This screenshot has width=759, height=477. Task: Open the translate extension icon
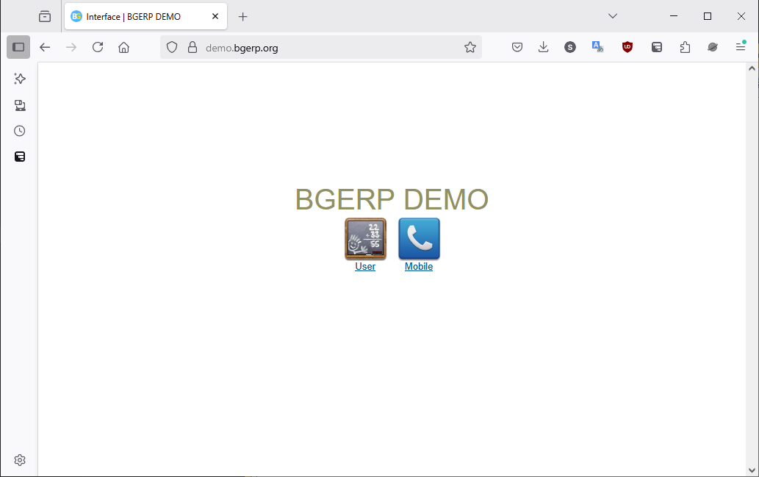click(x=598, y=47)
